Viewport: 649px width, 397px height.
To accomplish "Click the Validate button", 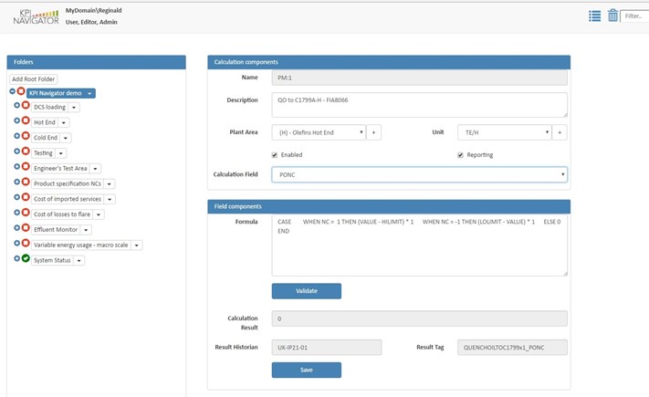I will point(307,291).
